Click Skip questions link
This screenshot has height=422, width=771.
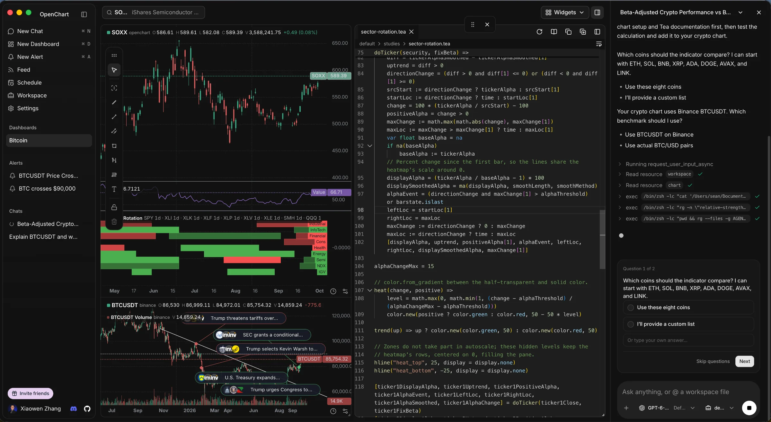tap(713, 361)
